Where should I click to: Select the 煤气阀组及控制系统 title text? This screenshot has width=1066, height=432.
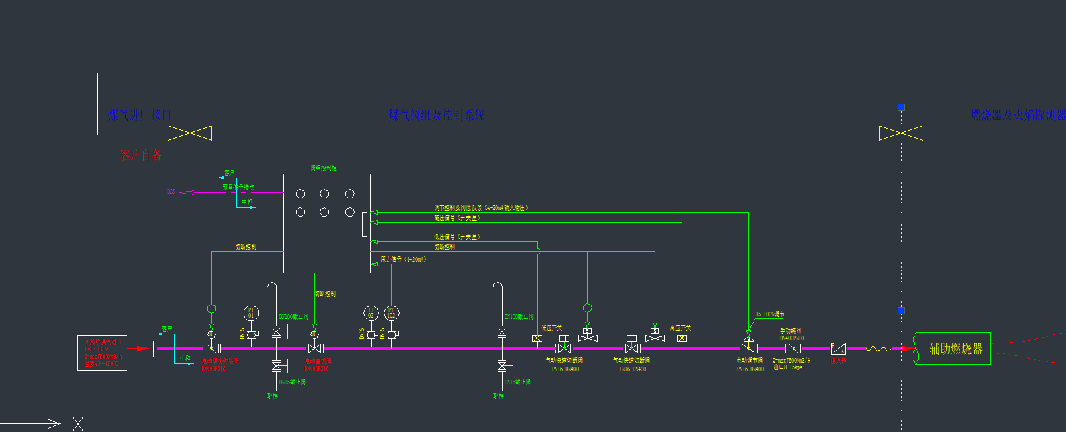437,115
